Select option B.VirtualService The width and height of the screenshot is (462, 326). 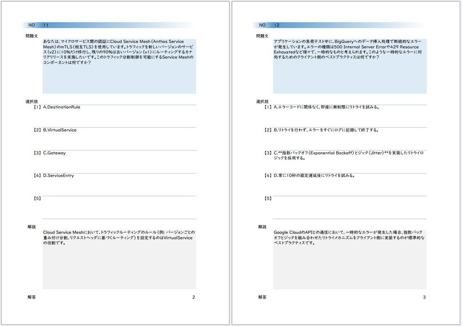pyautogui.click(x=60, y=130)
